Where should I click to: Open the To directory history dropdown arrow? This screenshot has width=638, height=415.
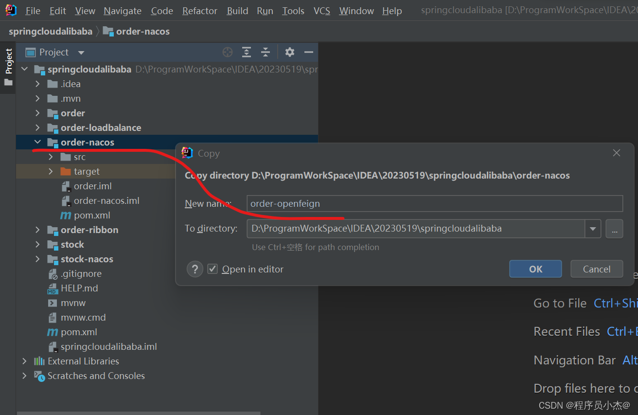593,229
